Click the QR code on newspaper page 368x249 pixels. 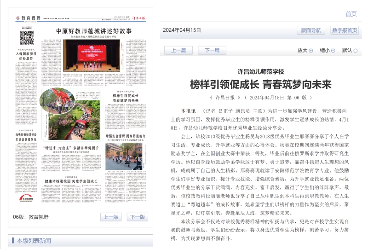point(27,37)
